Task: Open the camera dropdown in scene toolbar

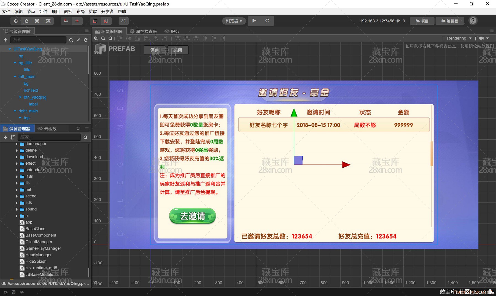Action: click(x=484, y=38)
